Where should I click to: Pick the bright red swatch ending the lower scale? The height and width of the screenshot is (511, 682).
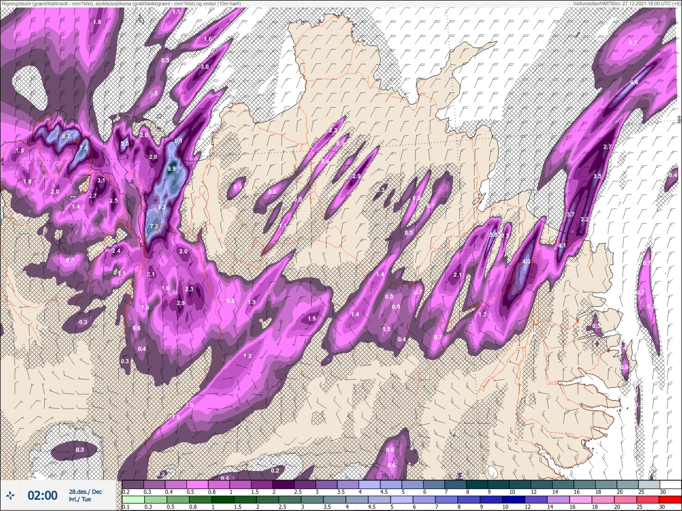[x=670, y=500]
